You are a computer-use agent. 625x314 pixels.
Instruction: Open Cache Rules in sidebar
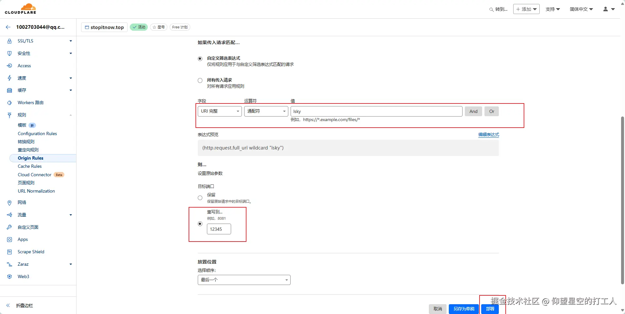click(30, 166)
